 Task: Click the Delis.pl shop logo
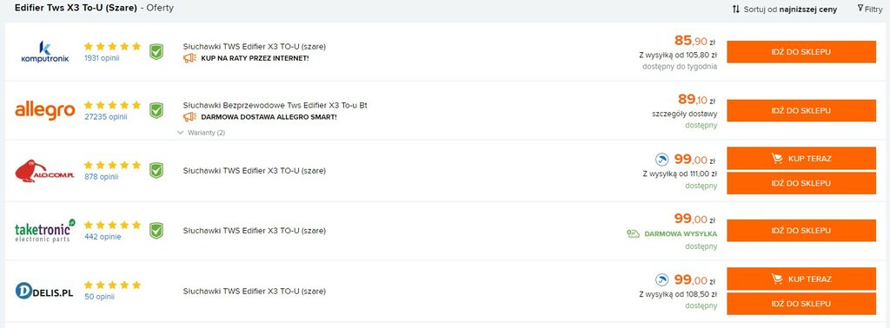44,292
